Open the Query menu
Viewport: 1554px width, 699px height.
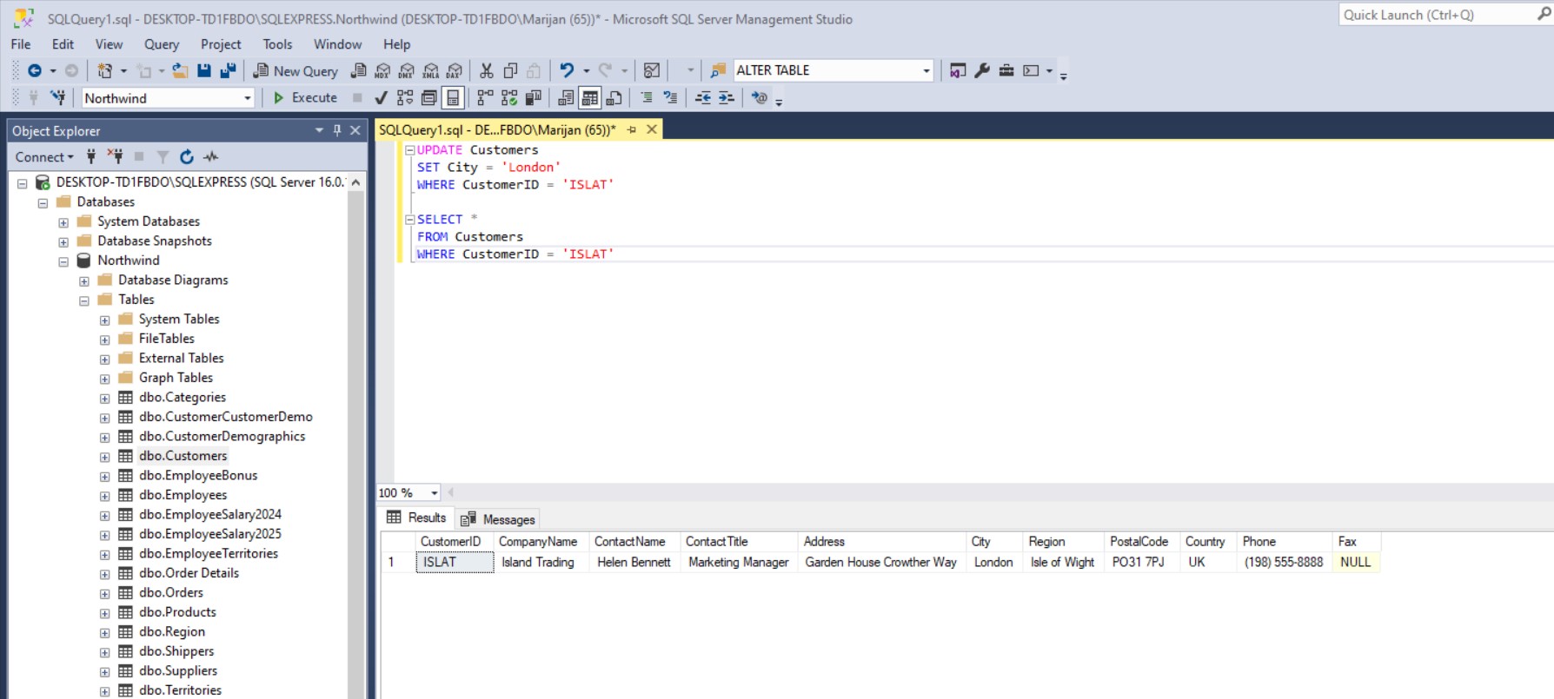(162, 44)
